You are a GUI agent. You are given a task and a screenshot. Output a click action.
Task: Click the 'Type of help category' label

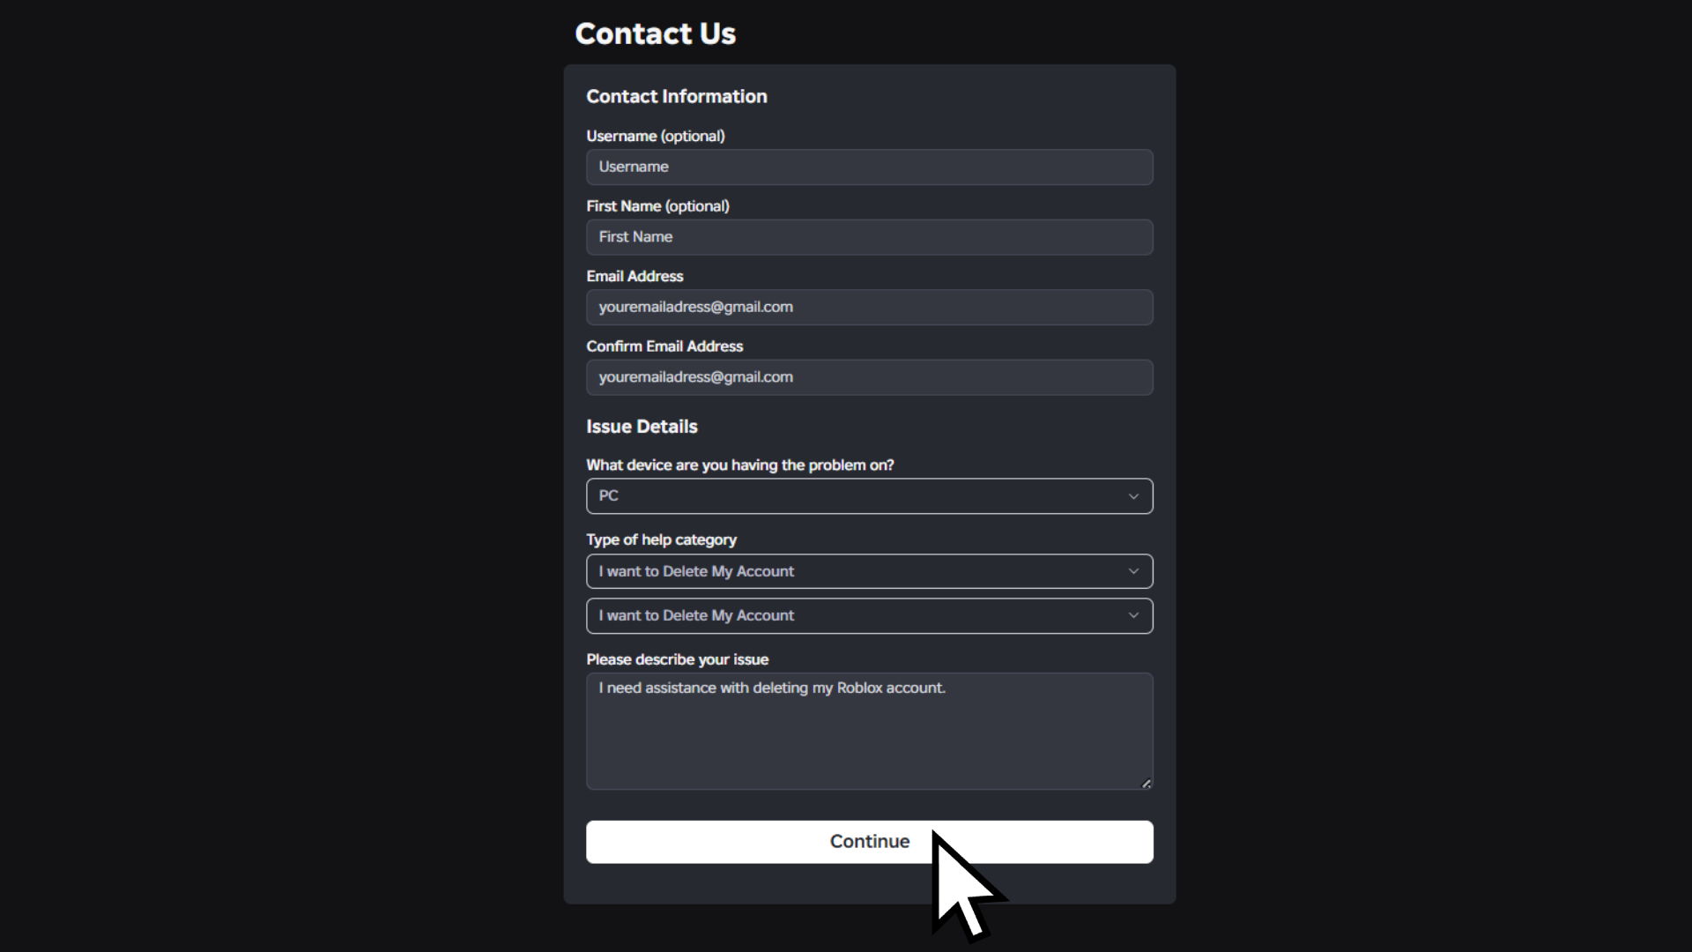point(661,539)
